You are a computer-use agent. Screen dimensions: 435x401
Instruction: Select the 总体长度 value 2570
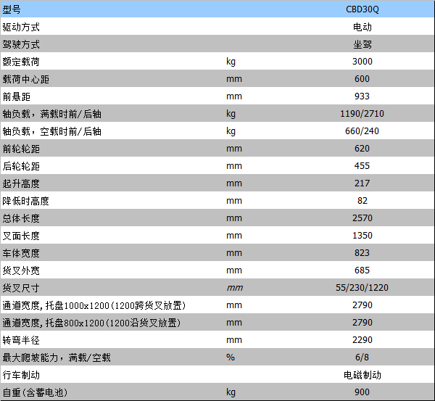pos(362,218)
